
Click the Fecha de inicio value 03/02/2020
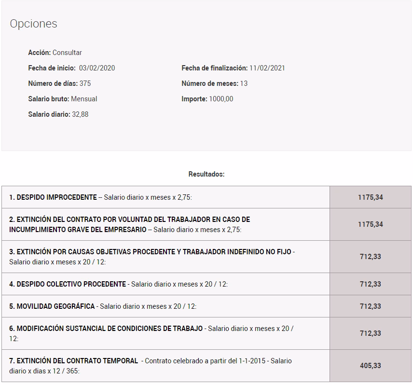97,68
